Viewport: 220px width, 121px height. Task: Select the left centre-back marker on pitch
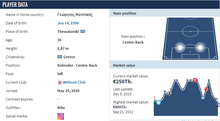coord(180,47)
